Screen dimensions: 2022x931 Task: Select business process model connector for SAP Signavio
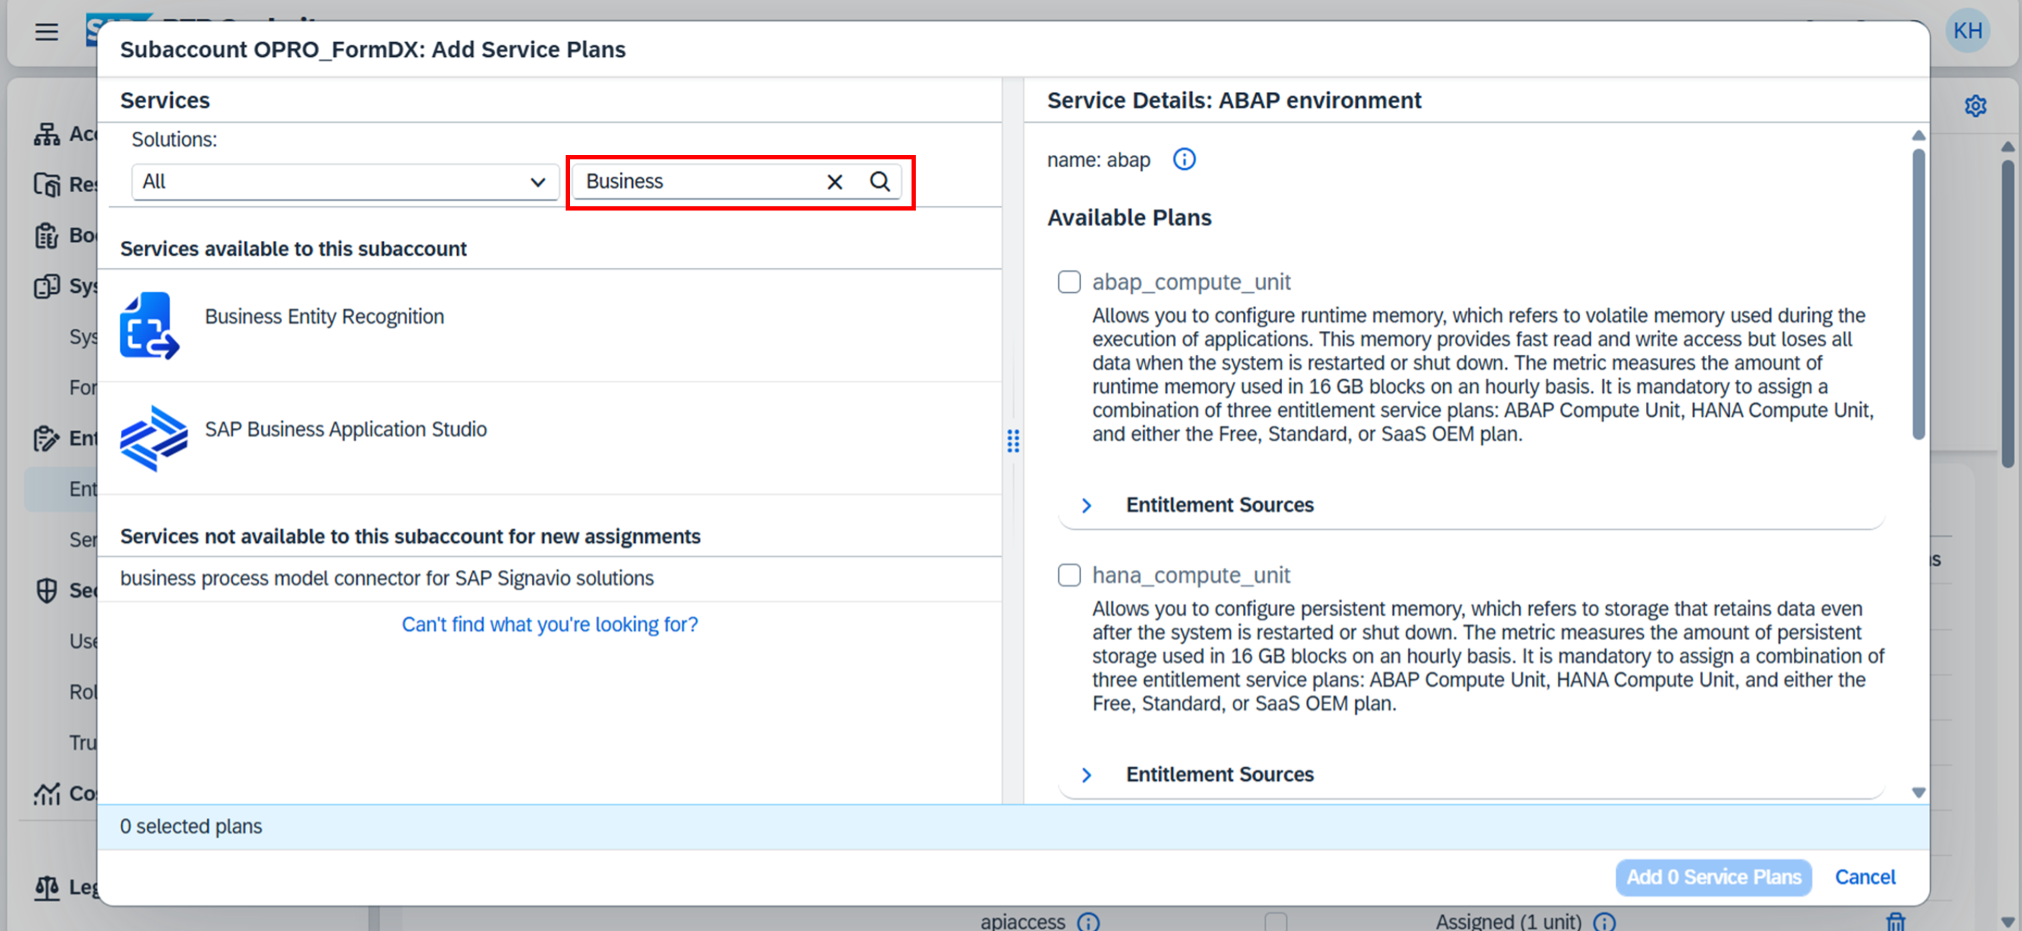(x=386, y=577)
